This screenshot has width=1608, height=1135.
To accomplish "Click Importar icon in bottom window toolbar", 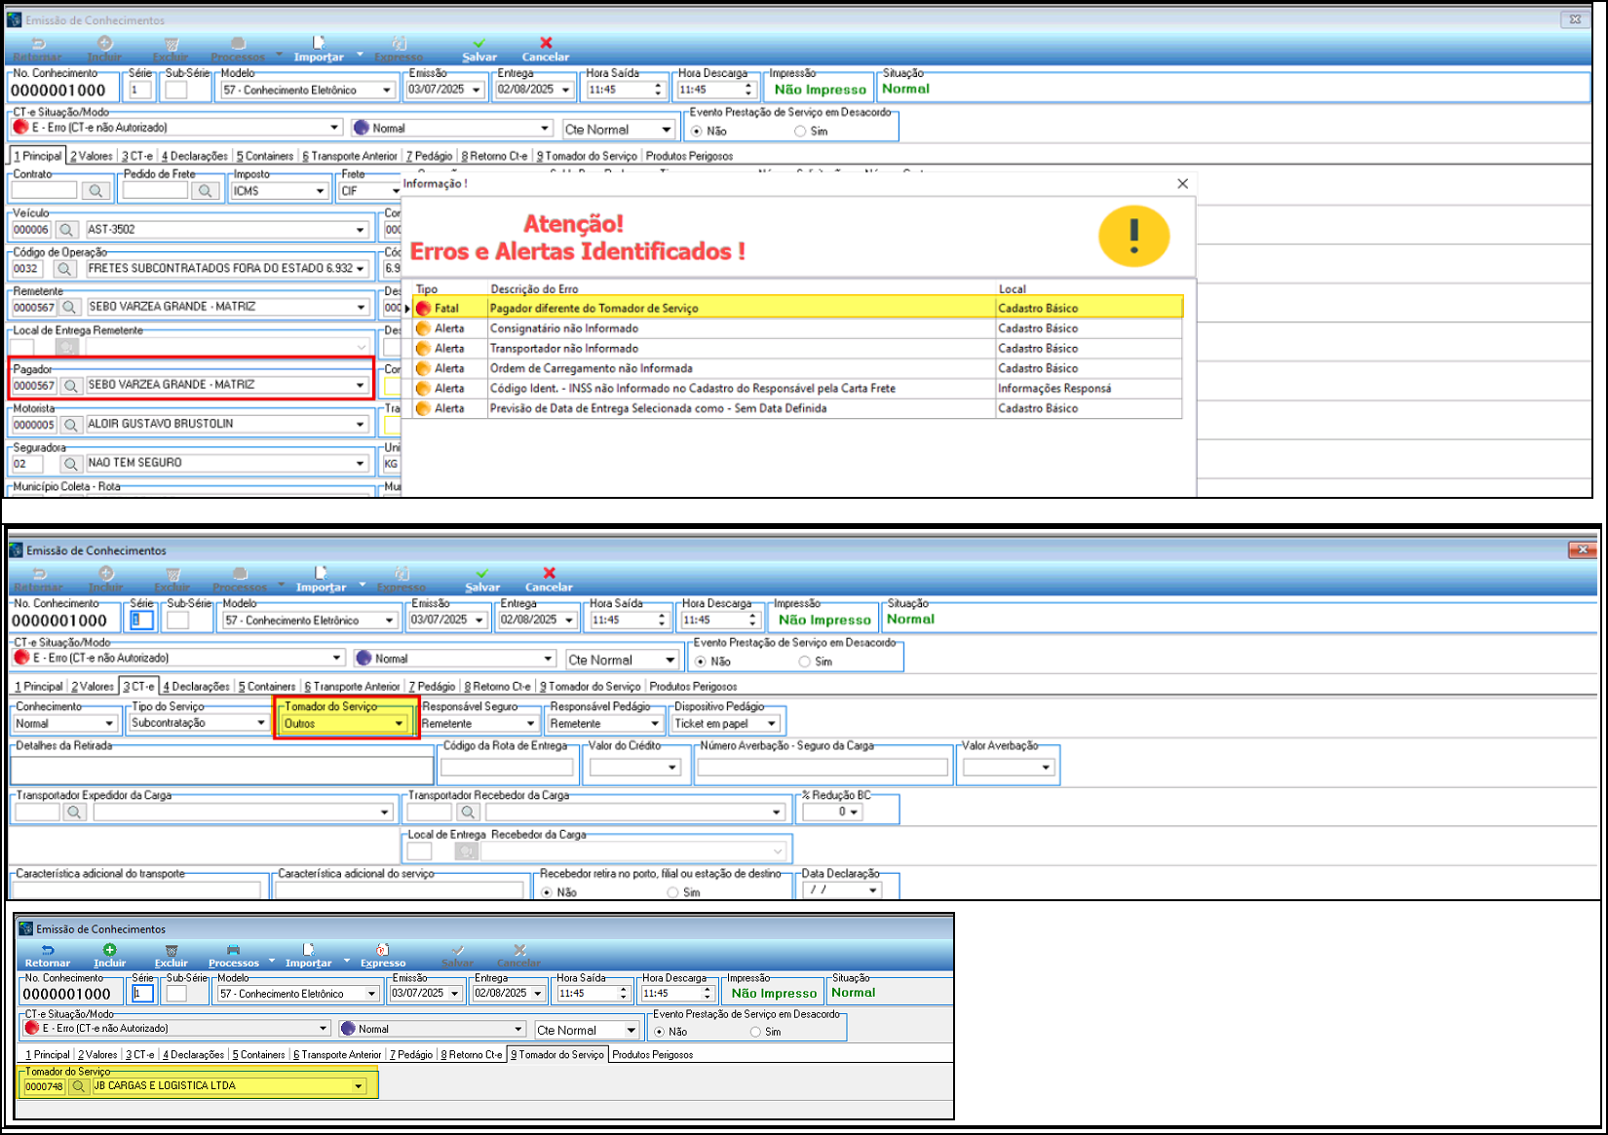I will tap(308, 950).
